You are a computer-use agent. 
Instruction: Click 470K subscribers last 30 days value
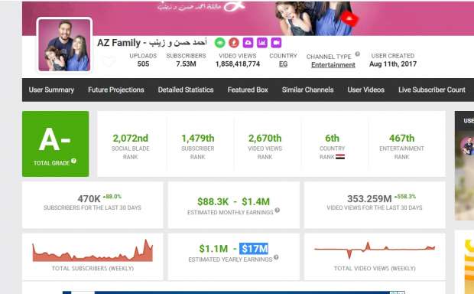[x=89, y=199]
